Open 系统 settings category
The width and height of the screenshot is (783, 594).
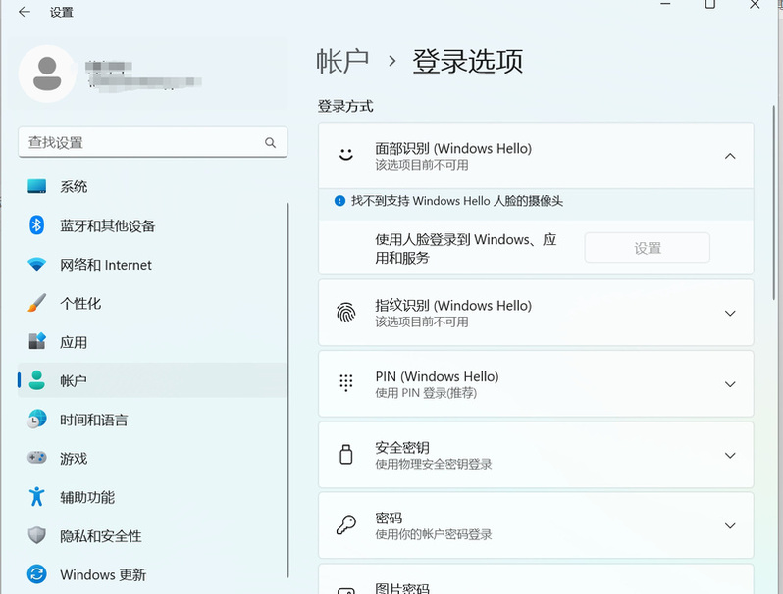[x=152, y=187]
